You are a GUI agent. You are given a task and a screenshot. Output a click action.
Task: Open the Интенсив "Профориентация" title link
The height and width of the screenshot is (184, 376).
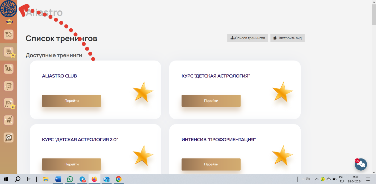point(218,140)
